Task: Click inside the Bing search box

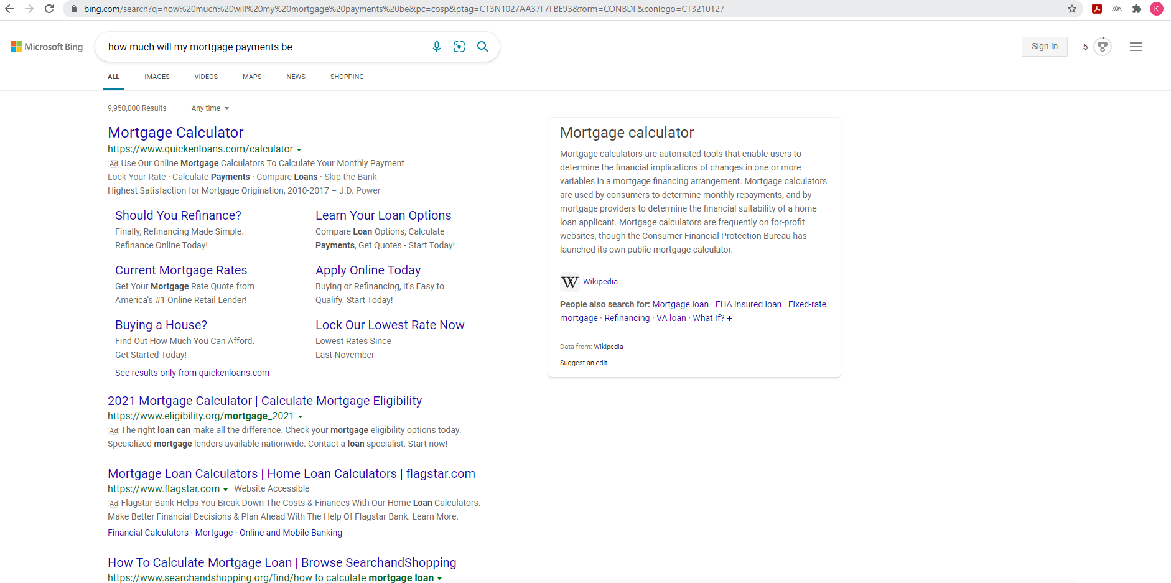Action: 261,47
